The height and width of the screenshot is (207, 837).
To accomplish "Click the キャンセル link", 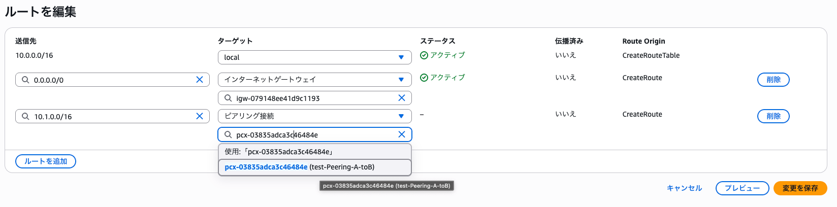I will click(x=684, y=188).
